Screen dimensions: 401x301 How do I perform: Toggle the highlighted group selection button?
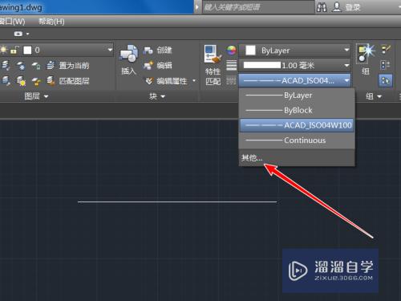tap(385, 80)
